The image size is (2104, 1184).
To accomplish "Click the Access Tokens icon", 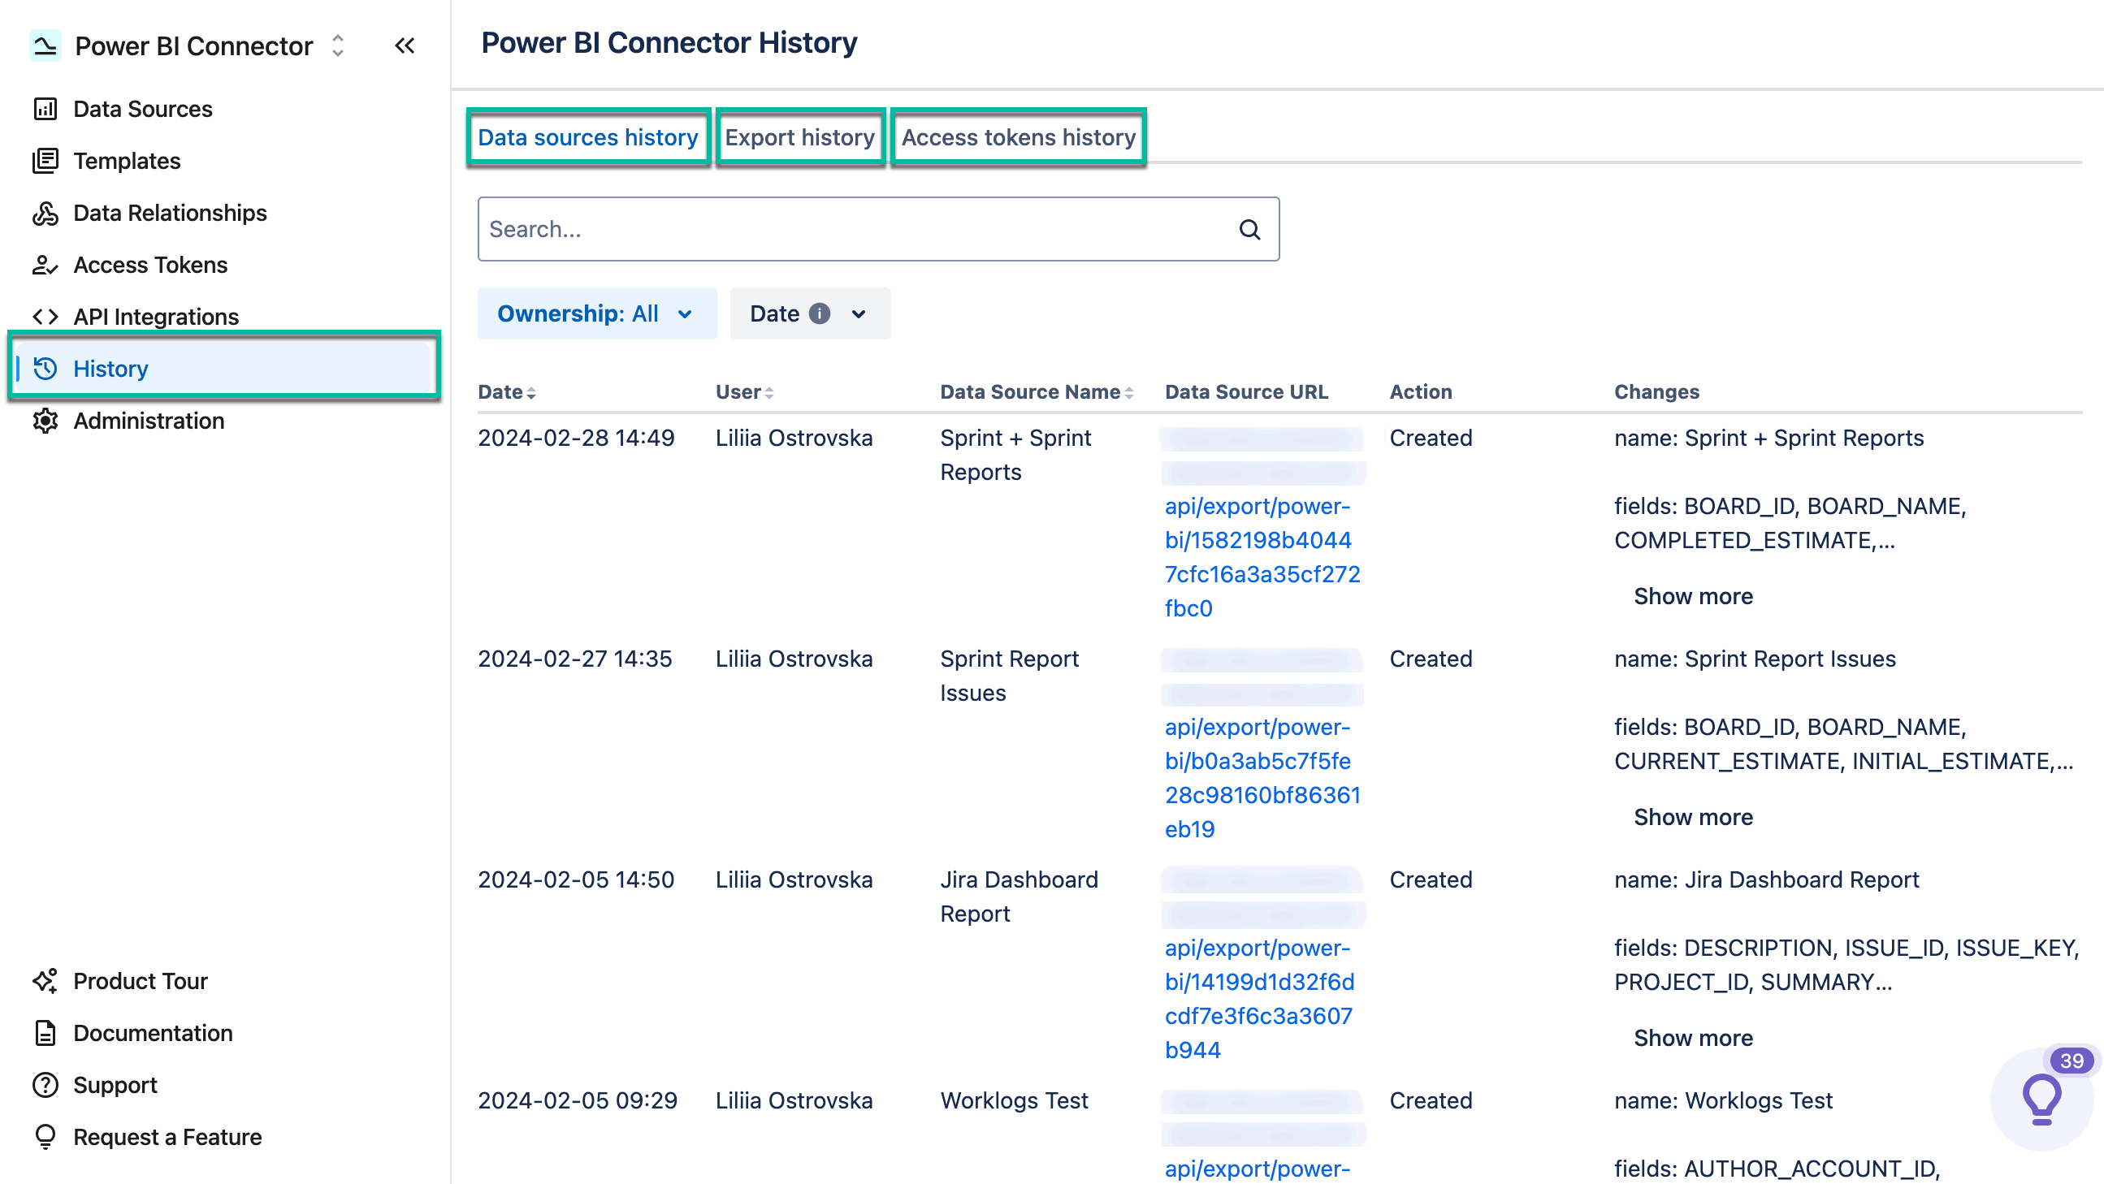I will tap(46, 266).
